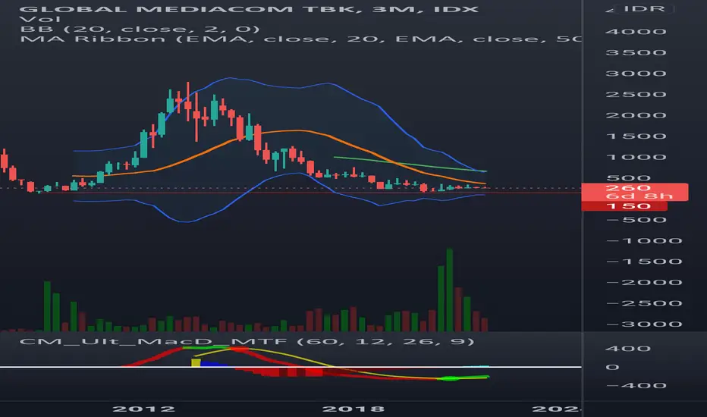Click the tallest green volume bar
The height and width of the screenshot is (417, 707).
coord(450,290)
